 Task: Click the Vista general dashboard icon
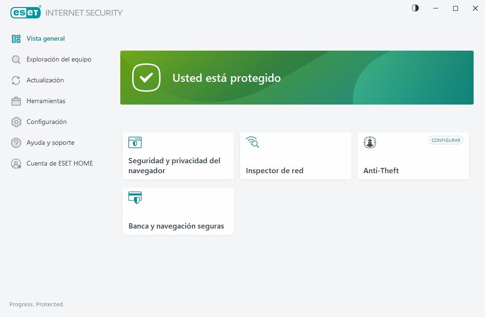coord(16,38)
